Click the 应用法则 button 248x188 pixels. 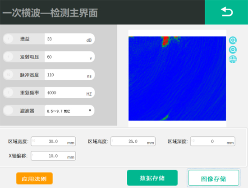(x=34, y=179)
